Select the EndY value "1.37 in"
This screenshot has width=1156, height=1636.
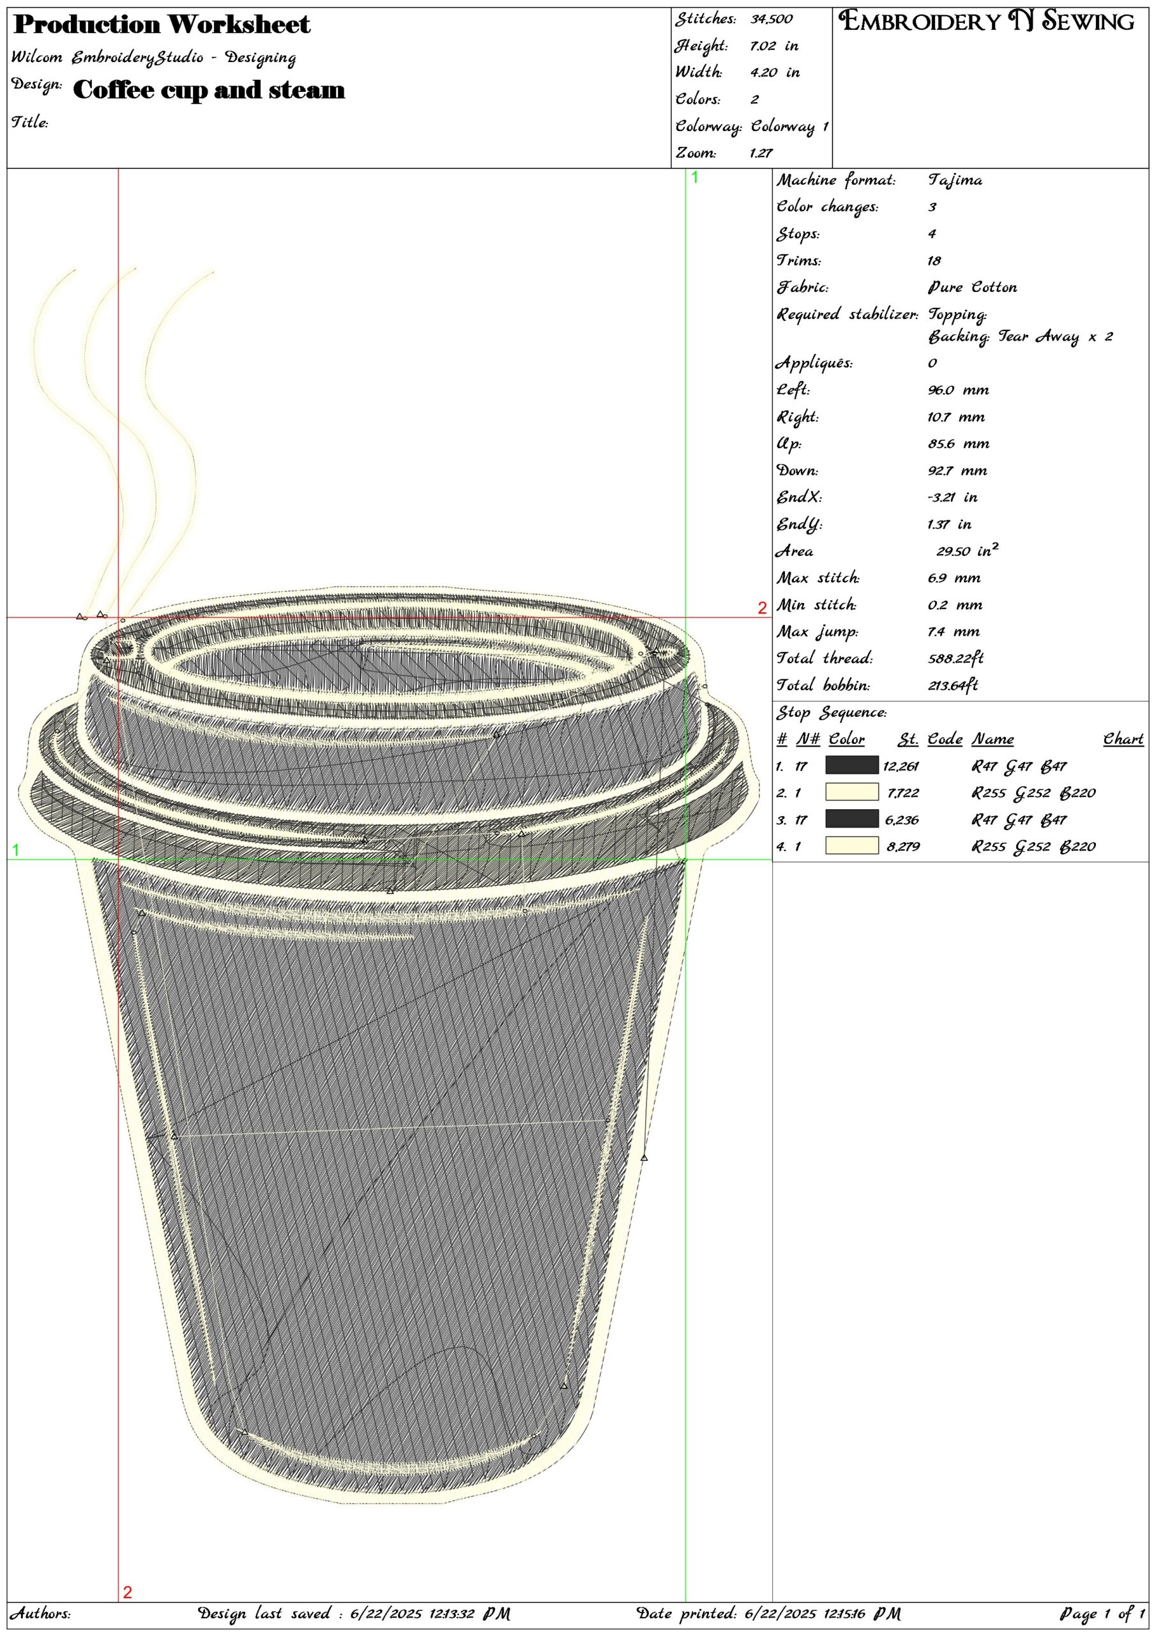950,525
